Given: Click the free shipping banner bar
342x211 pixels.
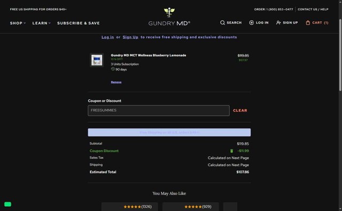Looking at the screenshot, I should pos(169,132).
